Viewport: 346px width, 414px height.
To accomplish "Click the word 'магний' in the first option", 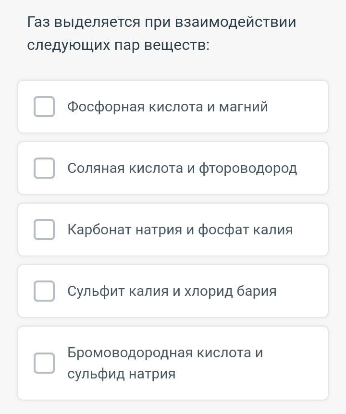I will [x=243, y=107].
